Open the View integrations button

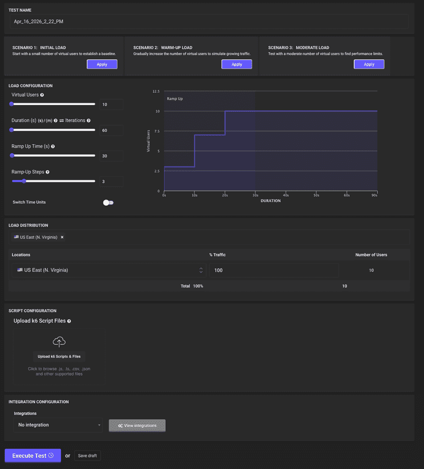137,425
